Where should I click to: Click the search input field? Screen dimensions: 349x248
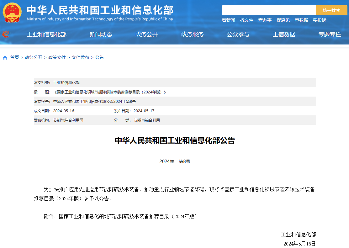(x=269, y=10)
